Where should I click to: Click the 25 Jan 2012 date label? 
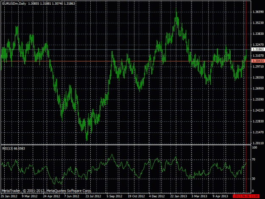9,196
